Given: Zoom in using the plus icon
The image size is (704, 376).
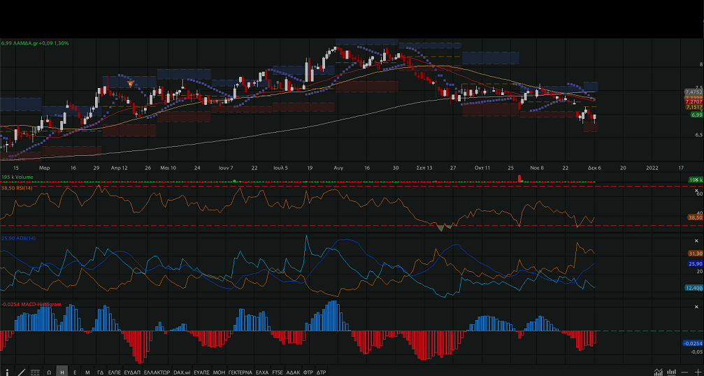Looking at the screenshot, I should [x=697, y=373].
